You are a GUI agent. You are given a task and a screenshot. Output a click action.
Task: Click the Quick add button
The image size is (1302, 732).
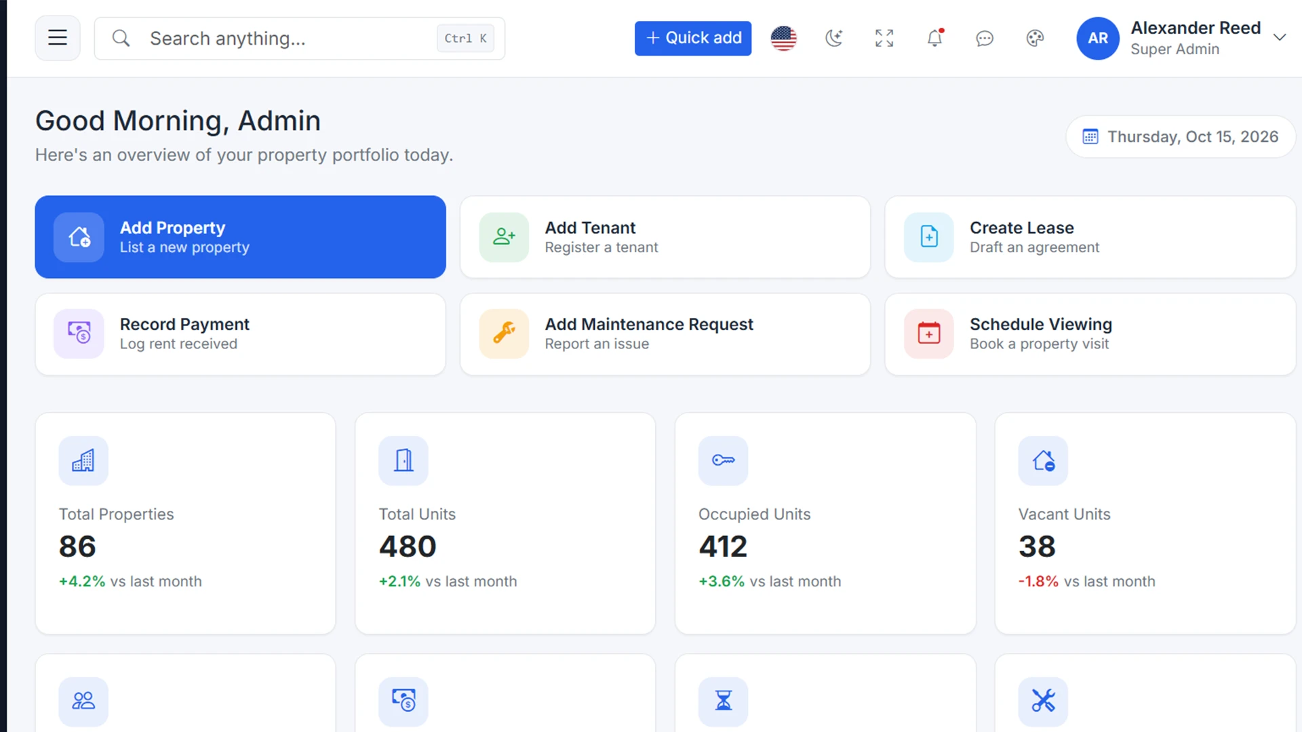(693, 38)
